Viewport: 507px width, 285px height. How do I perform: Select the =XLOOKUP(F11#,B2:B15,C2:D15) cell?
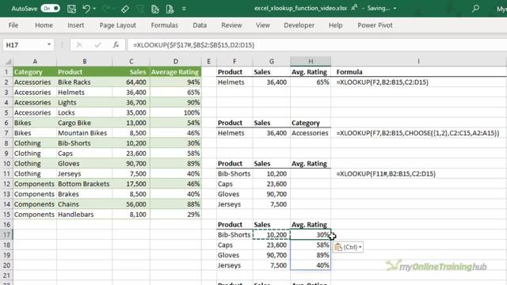click(386, 173)
